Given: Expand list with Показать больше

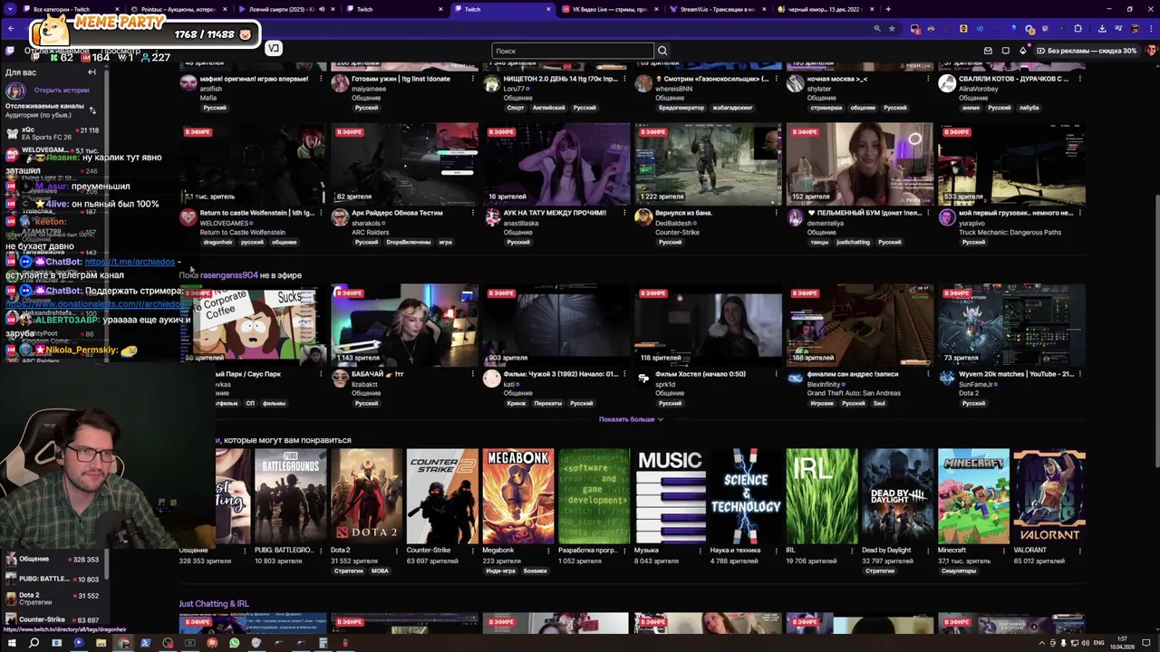Looking at the screenshot, I should [631, 419].
